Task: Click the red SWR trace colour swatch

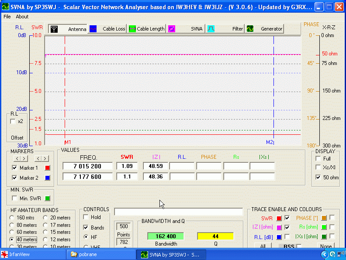Action: (x=279, y=218)
